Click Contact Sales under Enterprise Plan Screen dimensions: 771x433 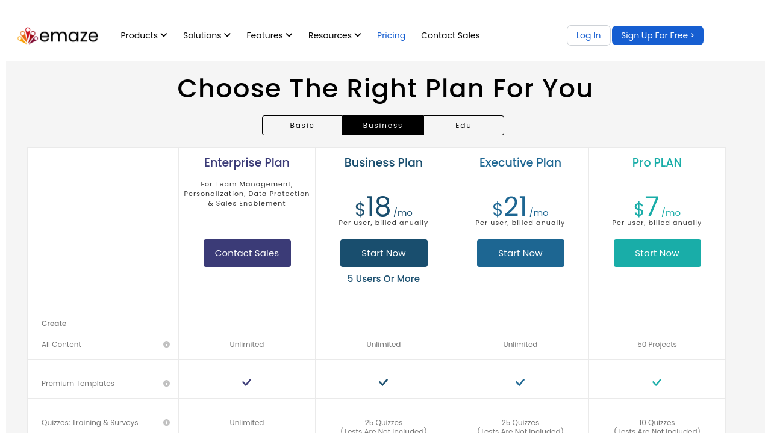[x=247, y=253]
